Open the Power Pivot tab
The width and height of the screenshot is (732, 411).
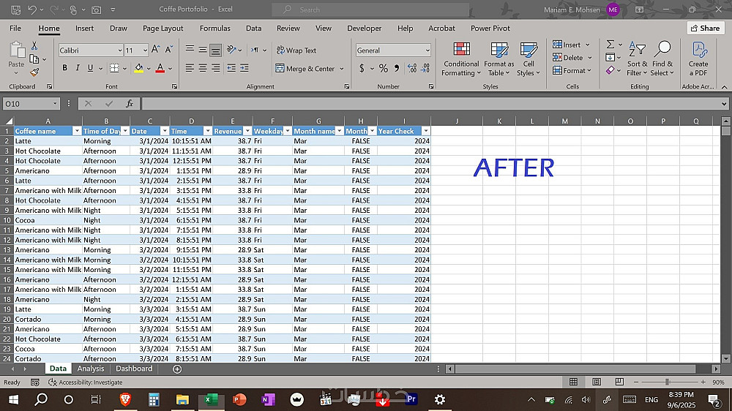coord(490,29)
